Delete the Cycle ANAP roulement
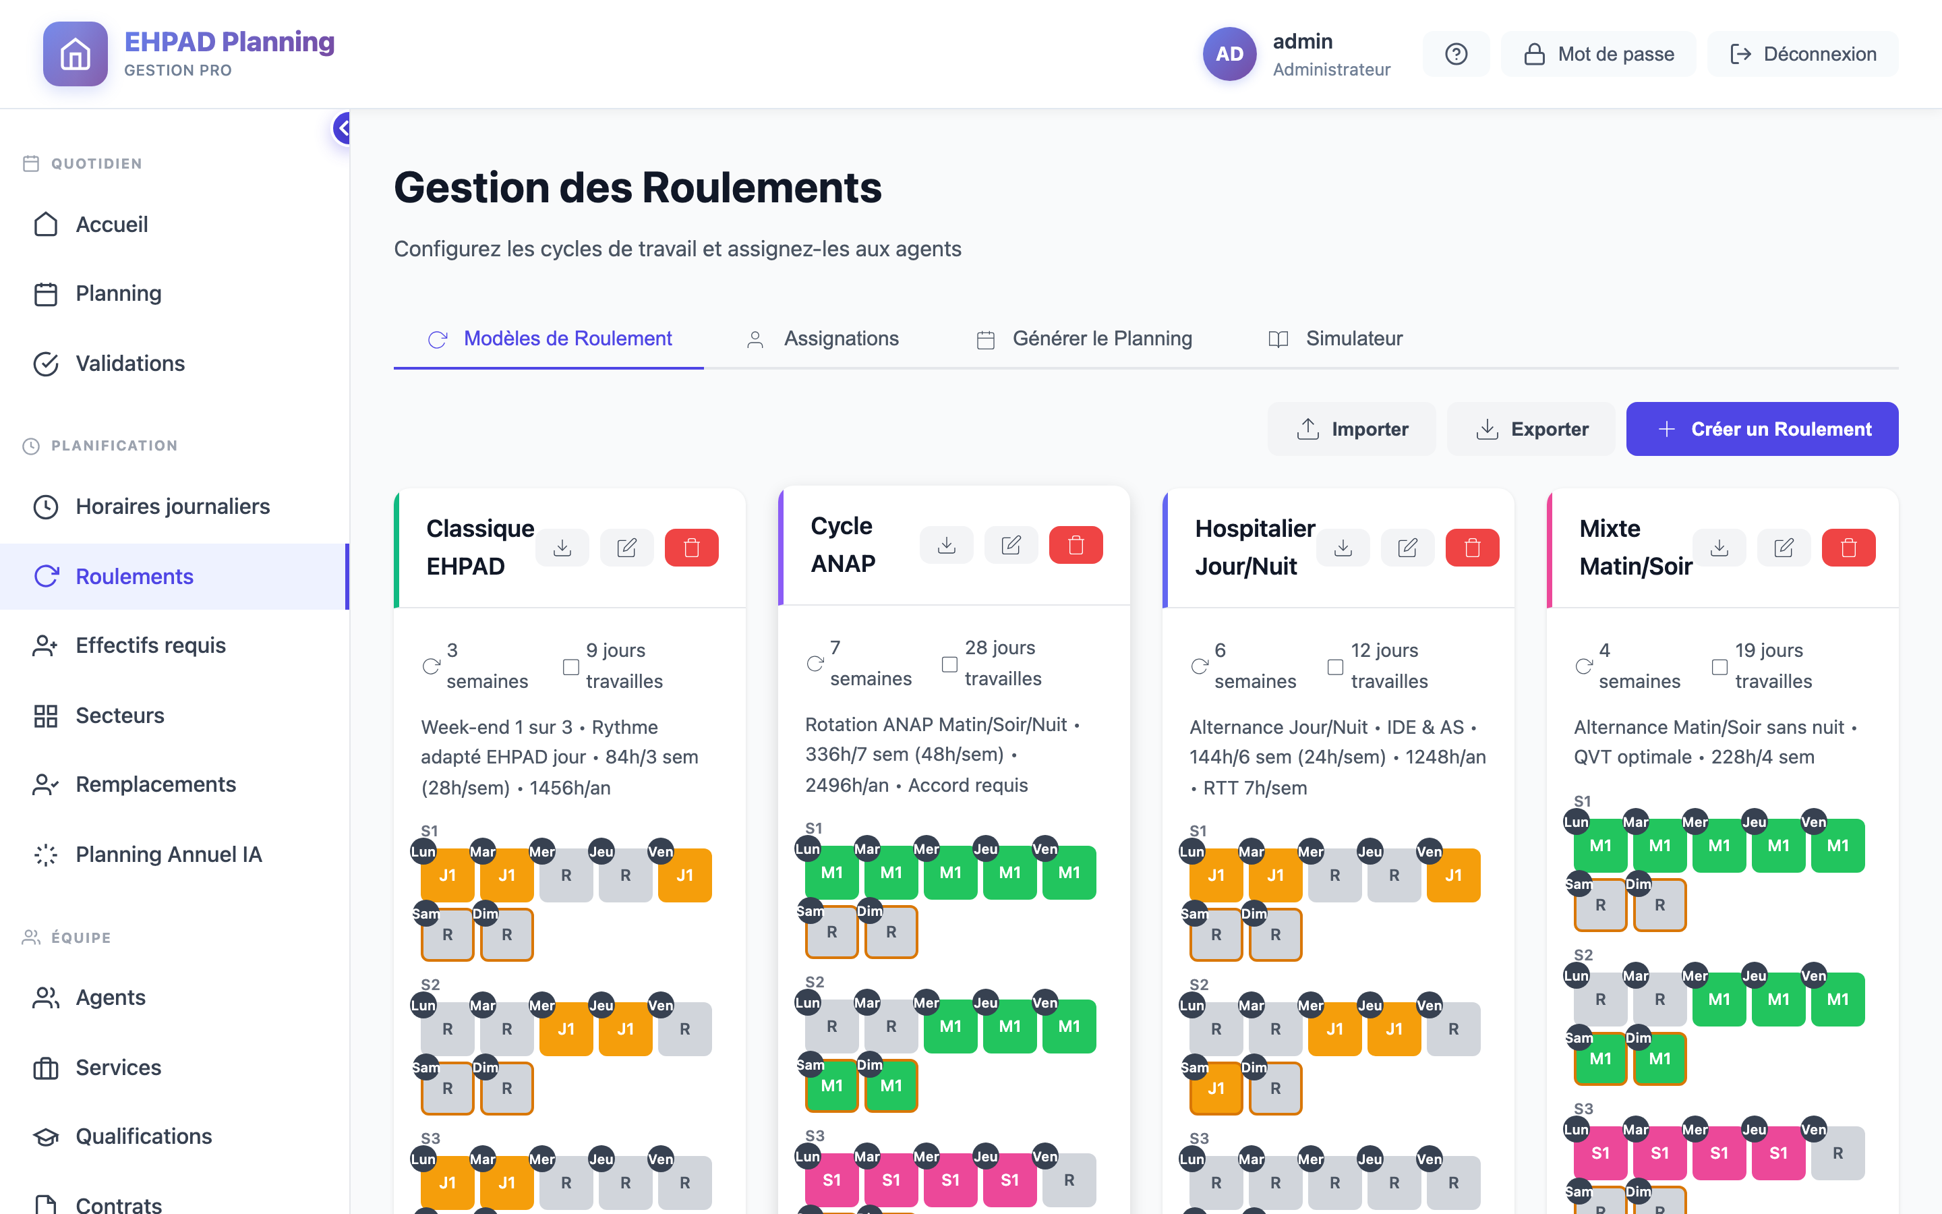 1076,545
